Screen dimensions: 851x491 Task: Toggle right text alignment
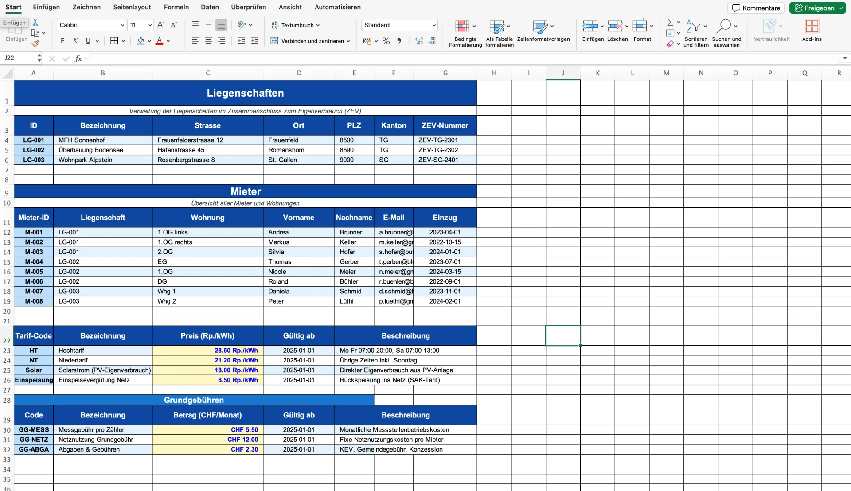pyautogui.click(x=221, y=41)
